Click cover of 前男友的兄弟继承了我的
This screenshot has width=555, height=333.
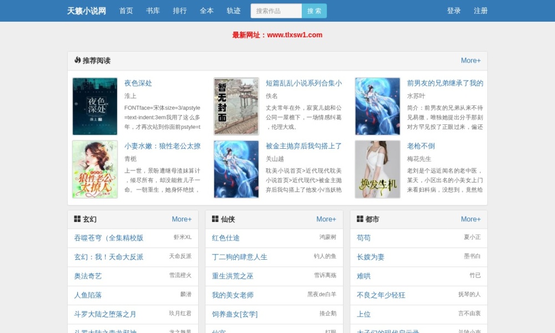coord(377,106)
